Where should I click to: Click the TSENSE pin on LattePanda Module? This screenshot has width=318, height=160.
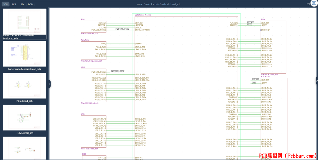139,44
